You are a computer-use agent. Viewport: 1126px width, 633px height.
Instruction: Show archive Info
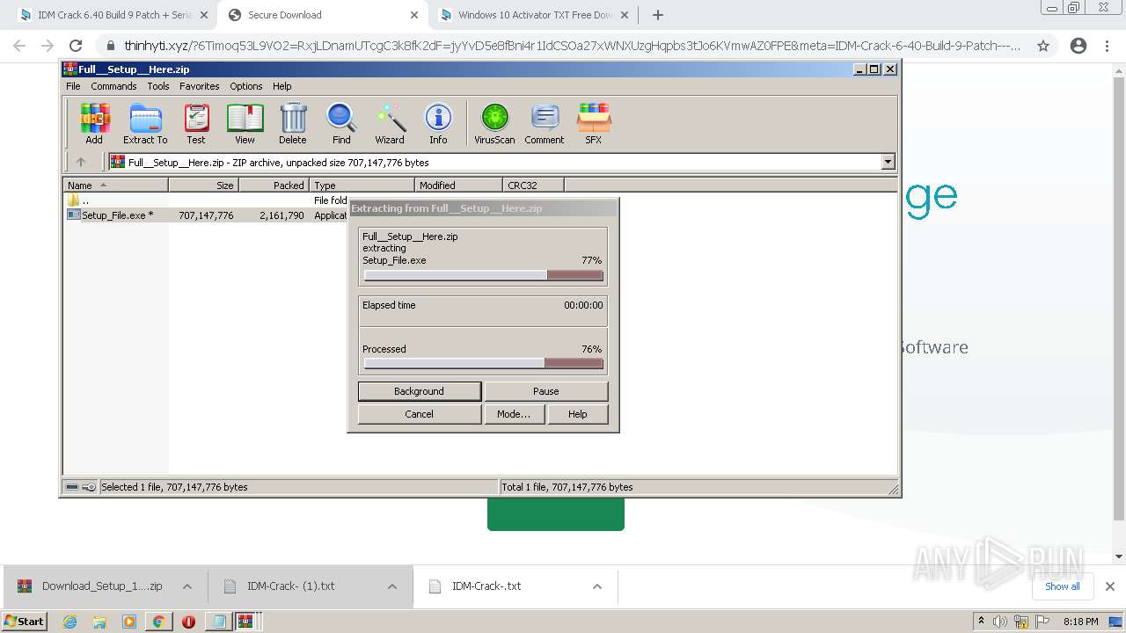438,123
